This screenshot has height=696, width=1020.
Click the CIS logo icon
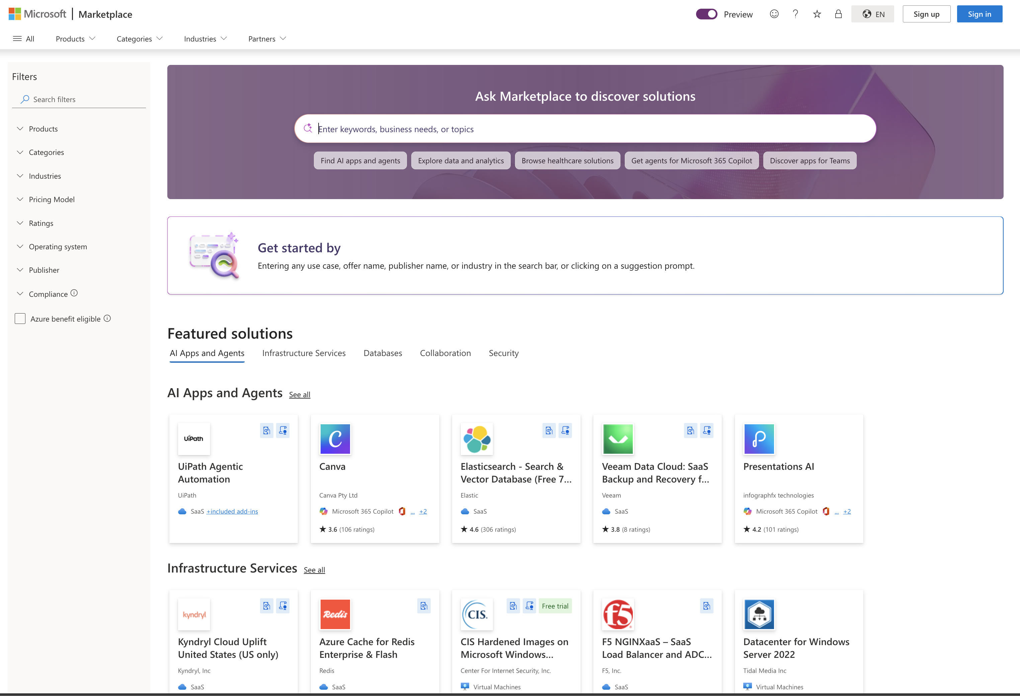[477, 614]
